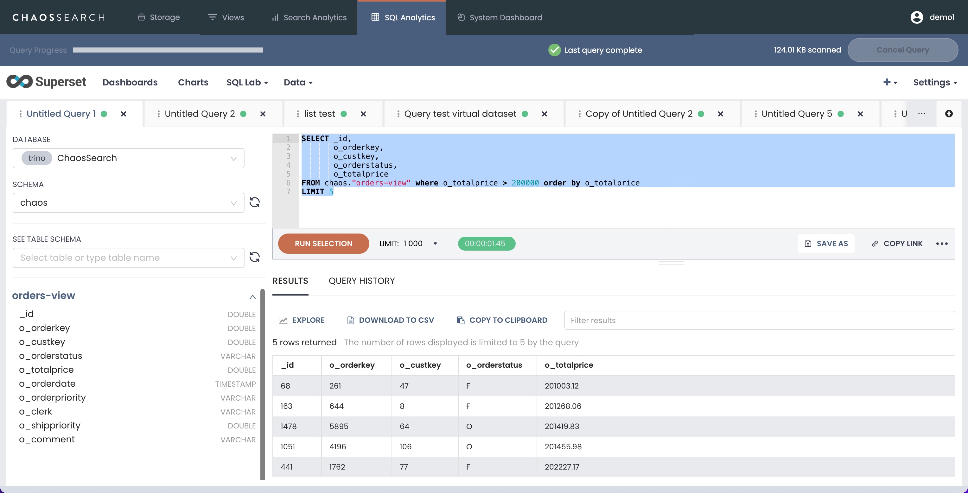The image size is (968, 493).
Task: Close the Untitled Query 2 tab
Action: [x=263, y=114]
